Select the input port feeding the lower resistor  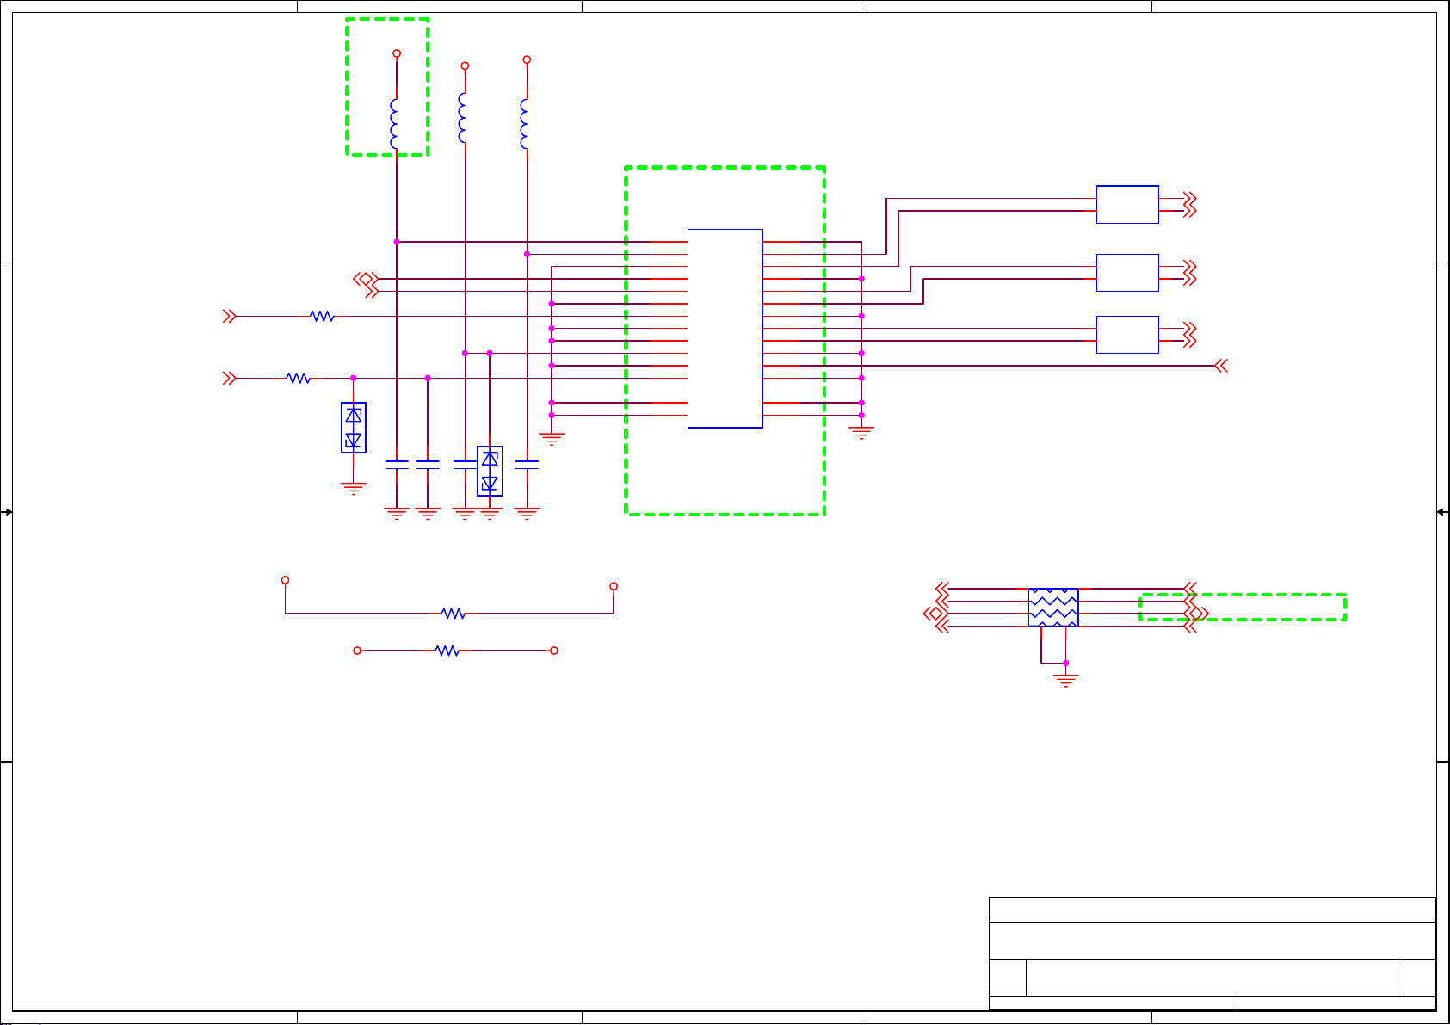coord(230,378)
